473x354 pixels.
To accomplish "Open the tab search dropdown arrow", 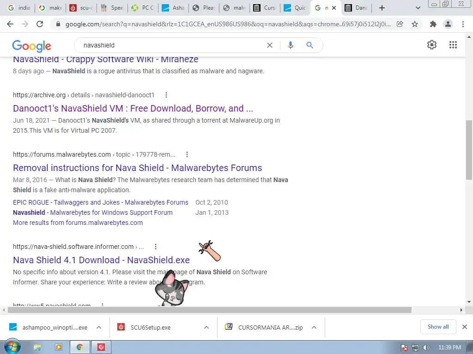I will (418, 8).
